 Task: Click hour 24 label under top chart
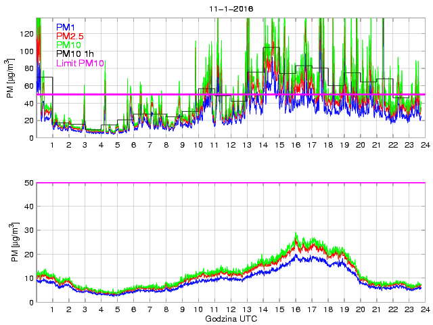426,145
